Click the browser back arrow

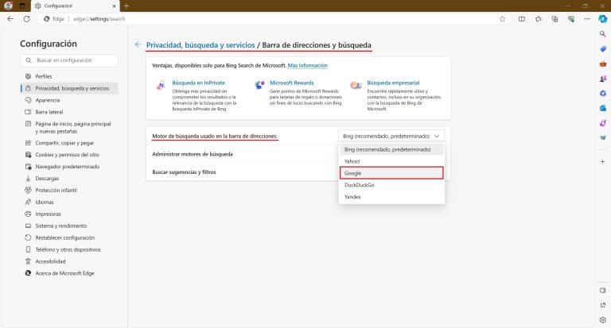point(10,19)
